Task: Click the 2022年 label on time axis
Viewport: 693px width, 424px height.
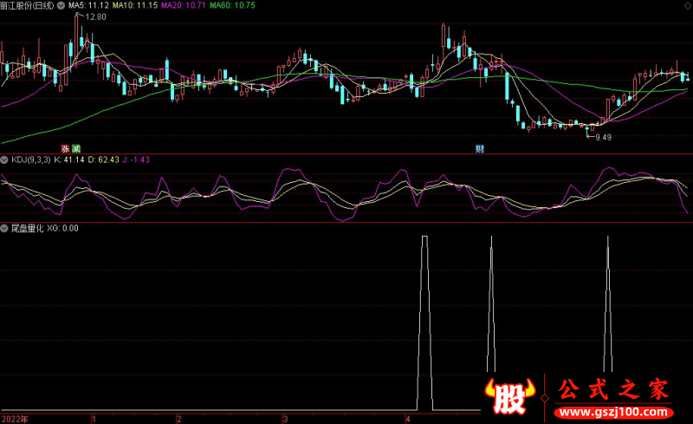Action: click(x=14, y=418)
